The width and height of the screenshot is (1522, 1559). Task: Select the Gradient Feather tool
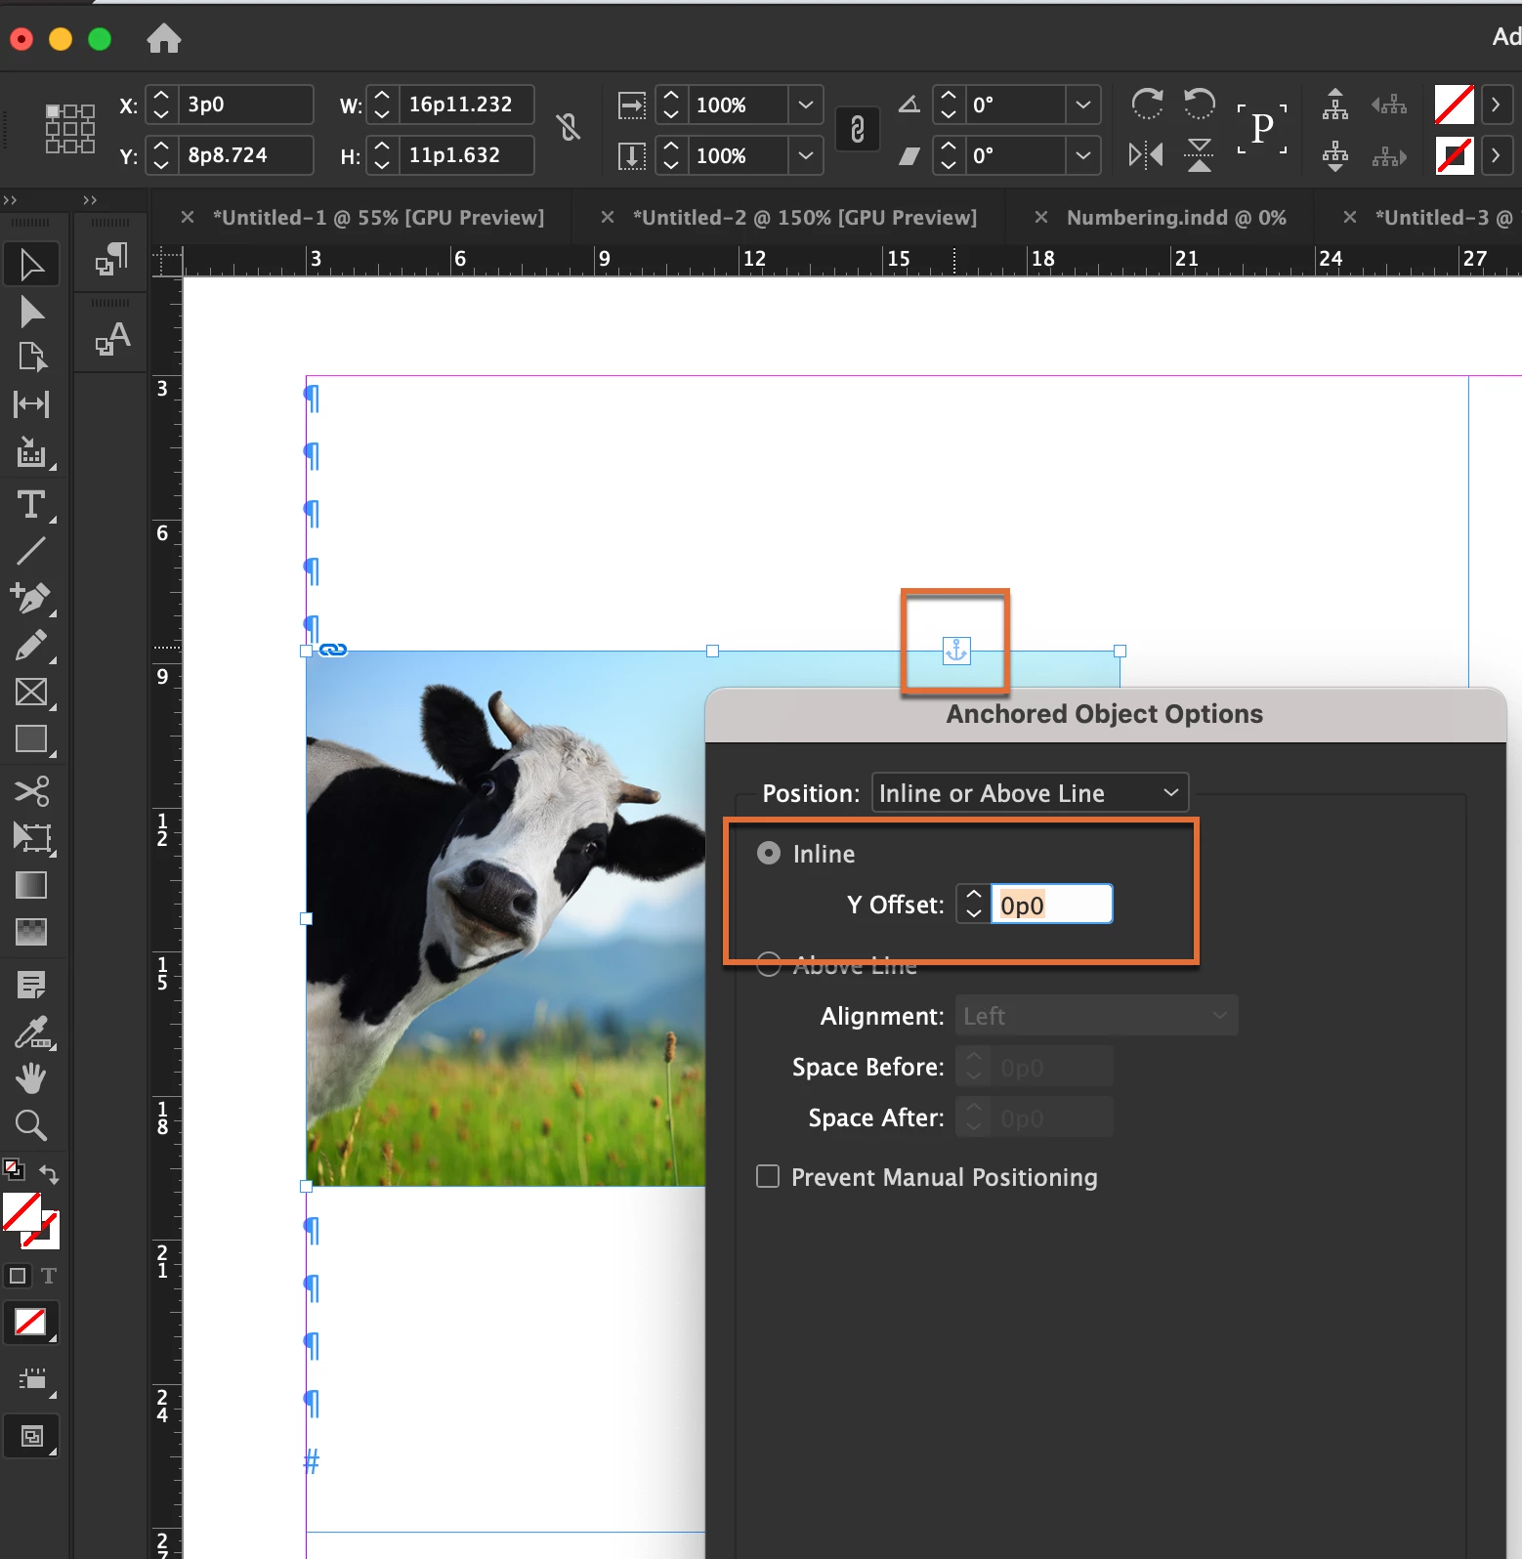[31, 932]
